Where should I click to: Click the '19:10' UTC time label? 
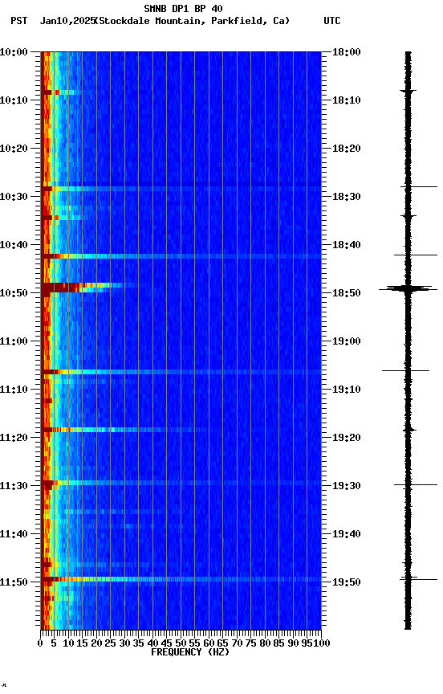[347, 390]
